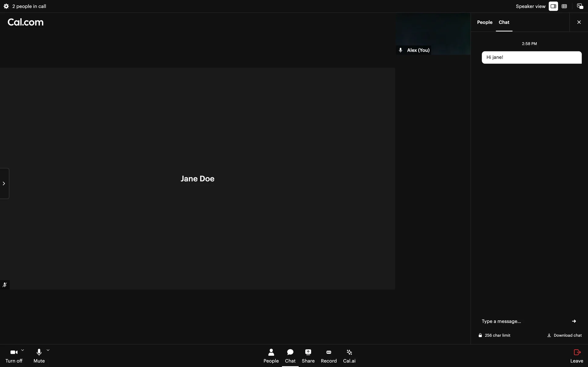This screenshot has width=588, height=367.
Task: Switch to Speaker view layout
Action: [553, 6]
